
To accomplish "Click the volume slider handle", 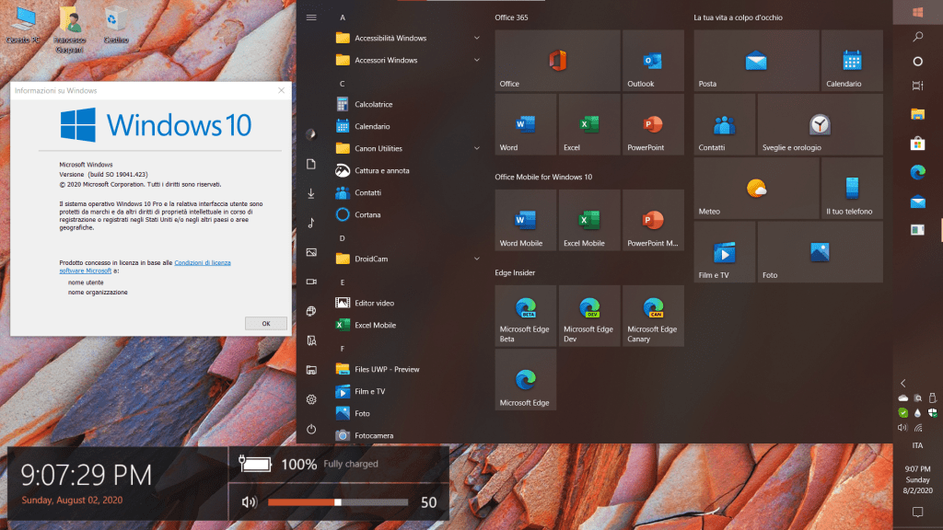I will click(338, 502).
